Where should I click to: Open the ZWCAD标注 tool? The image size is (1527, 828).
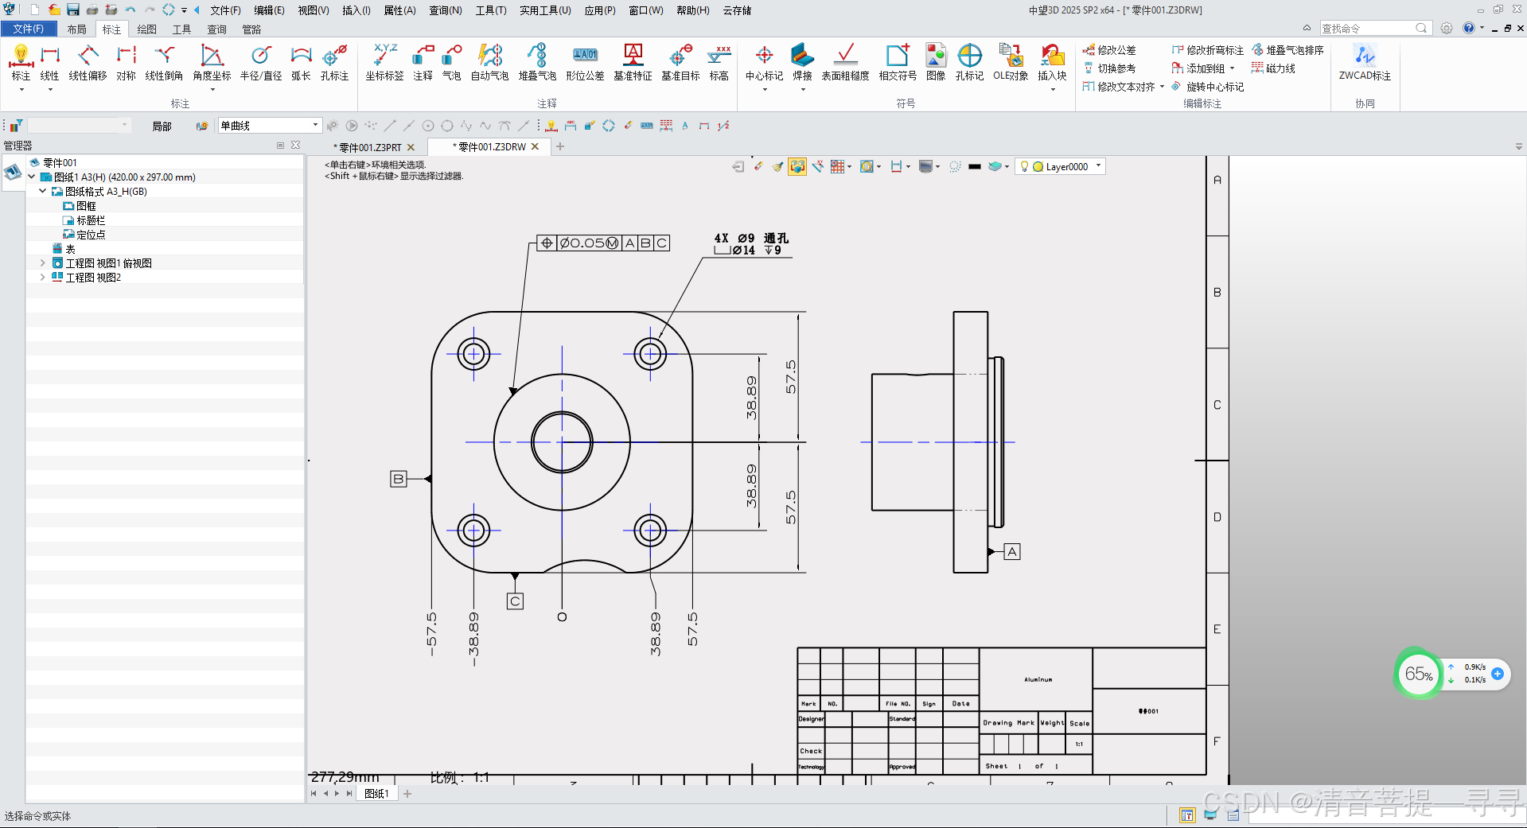coord(1365,63)
